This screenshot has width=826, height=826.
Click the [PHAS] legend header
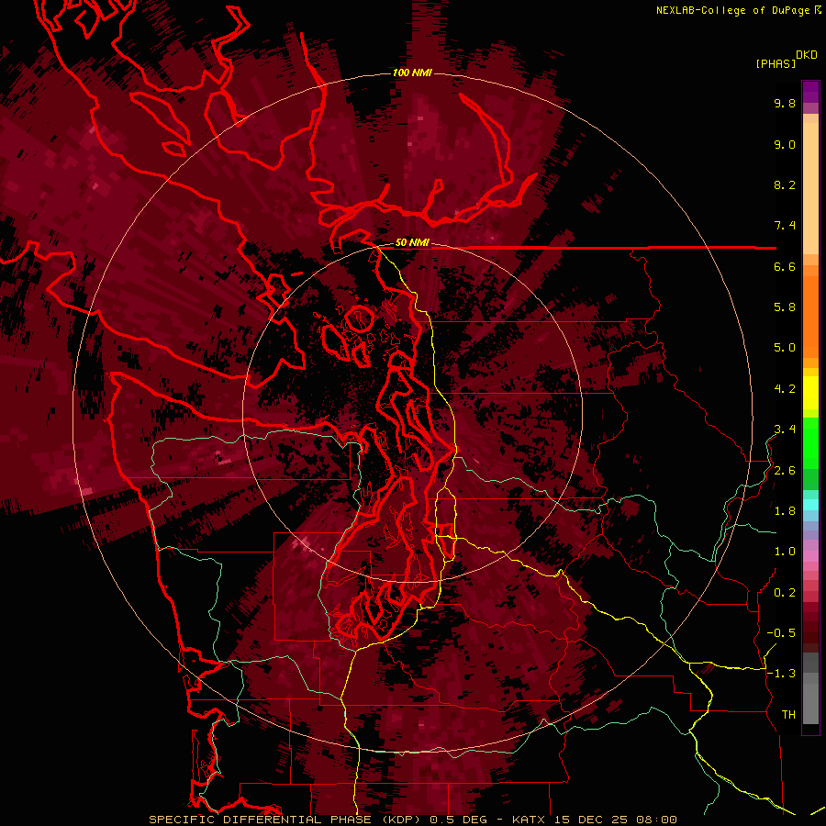(x=776, y=64)
